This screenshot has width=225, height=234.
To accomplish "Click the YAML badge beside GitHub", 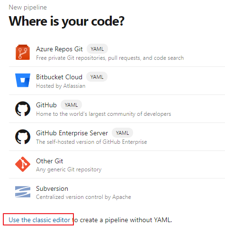I will click(71, 105).
